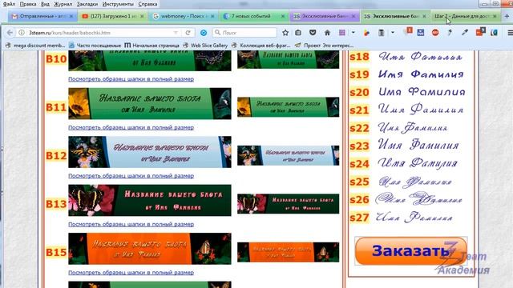Open the hamburger menu of the browser

pyautogui.click(x=510, y=33)
